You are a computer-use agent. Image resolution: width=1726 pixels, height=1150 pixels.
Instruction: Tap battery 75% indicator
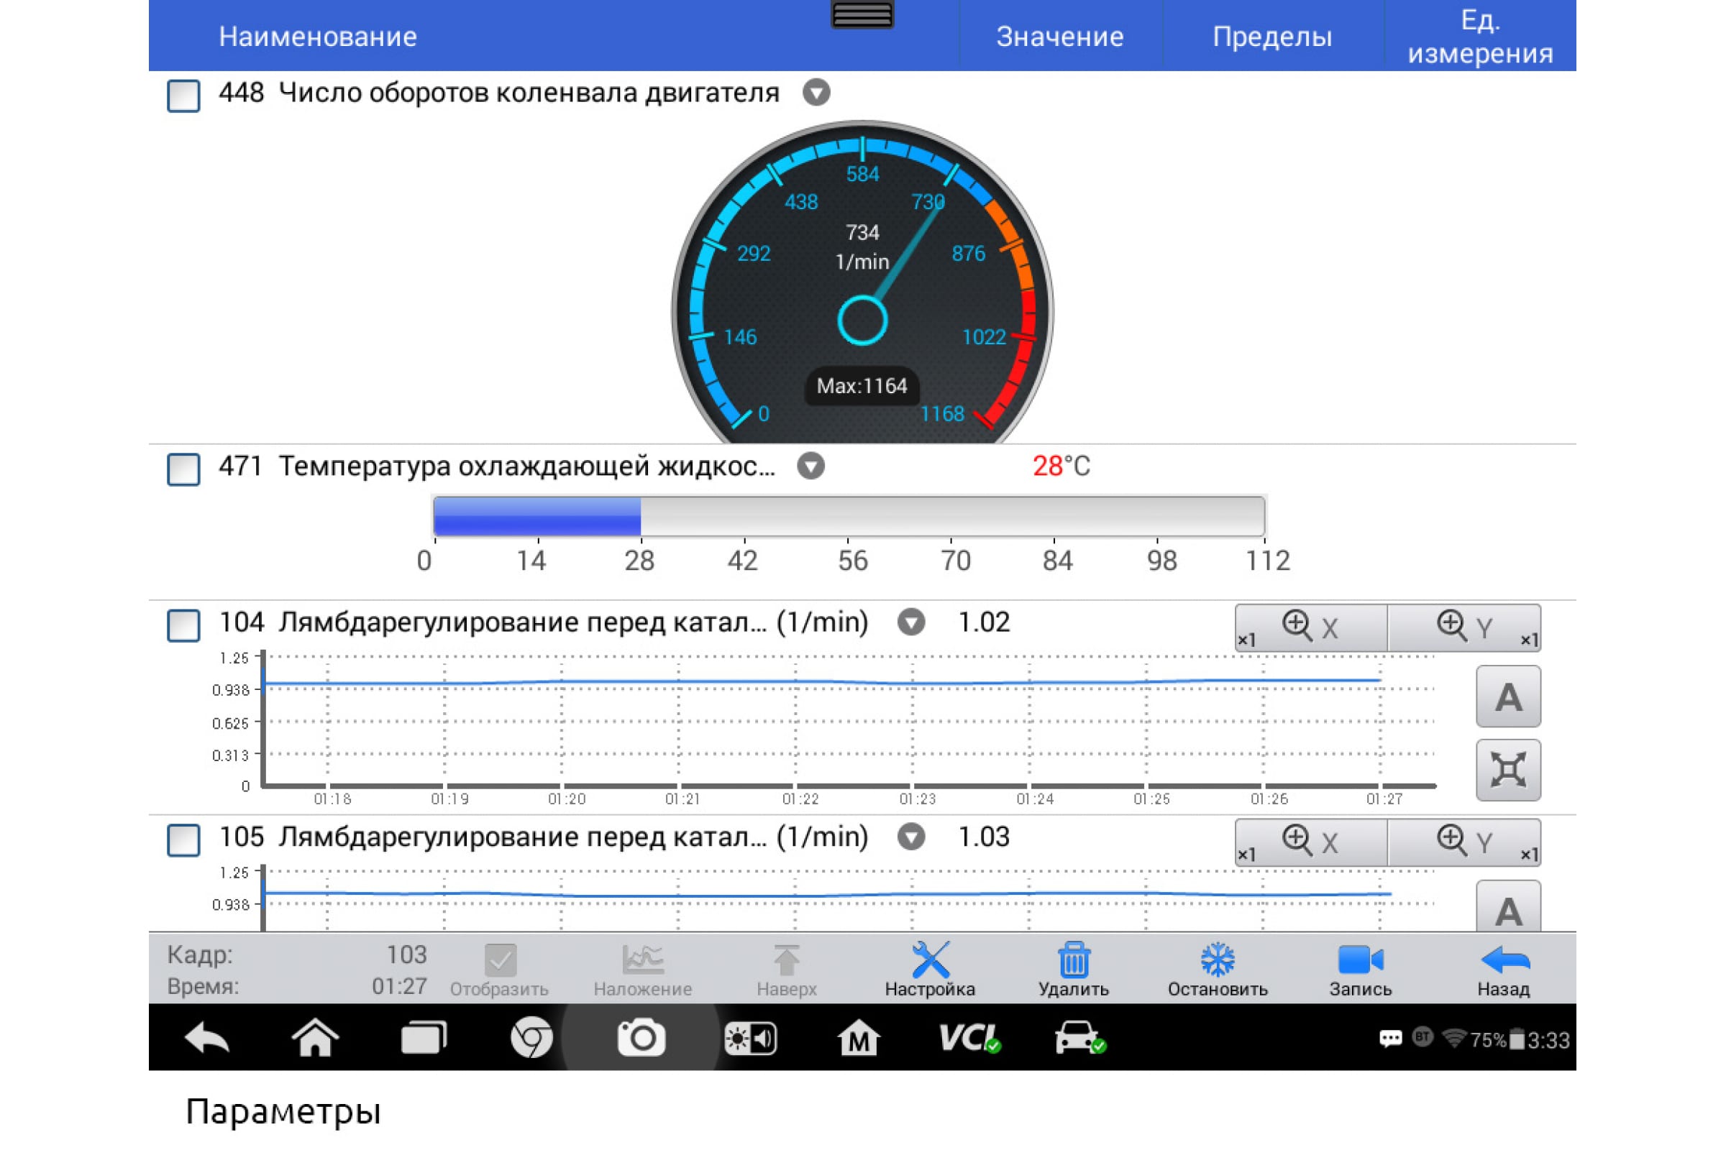point(1498,1040)
